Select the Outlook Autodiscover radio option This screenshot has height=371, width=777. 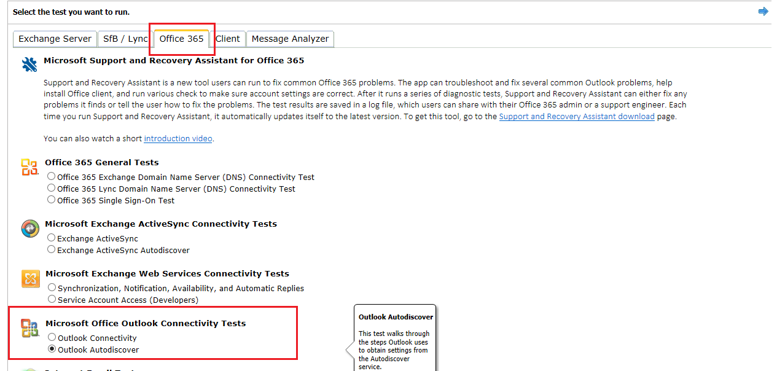pyautogui.click(x=52, y=349)
